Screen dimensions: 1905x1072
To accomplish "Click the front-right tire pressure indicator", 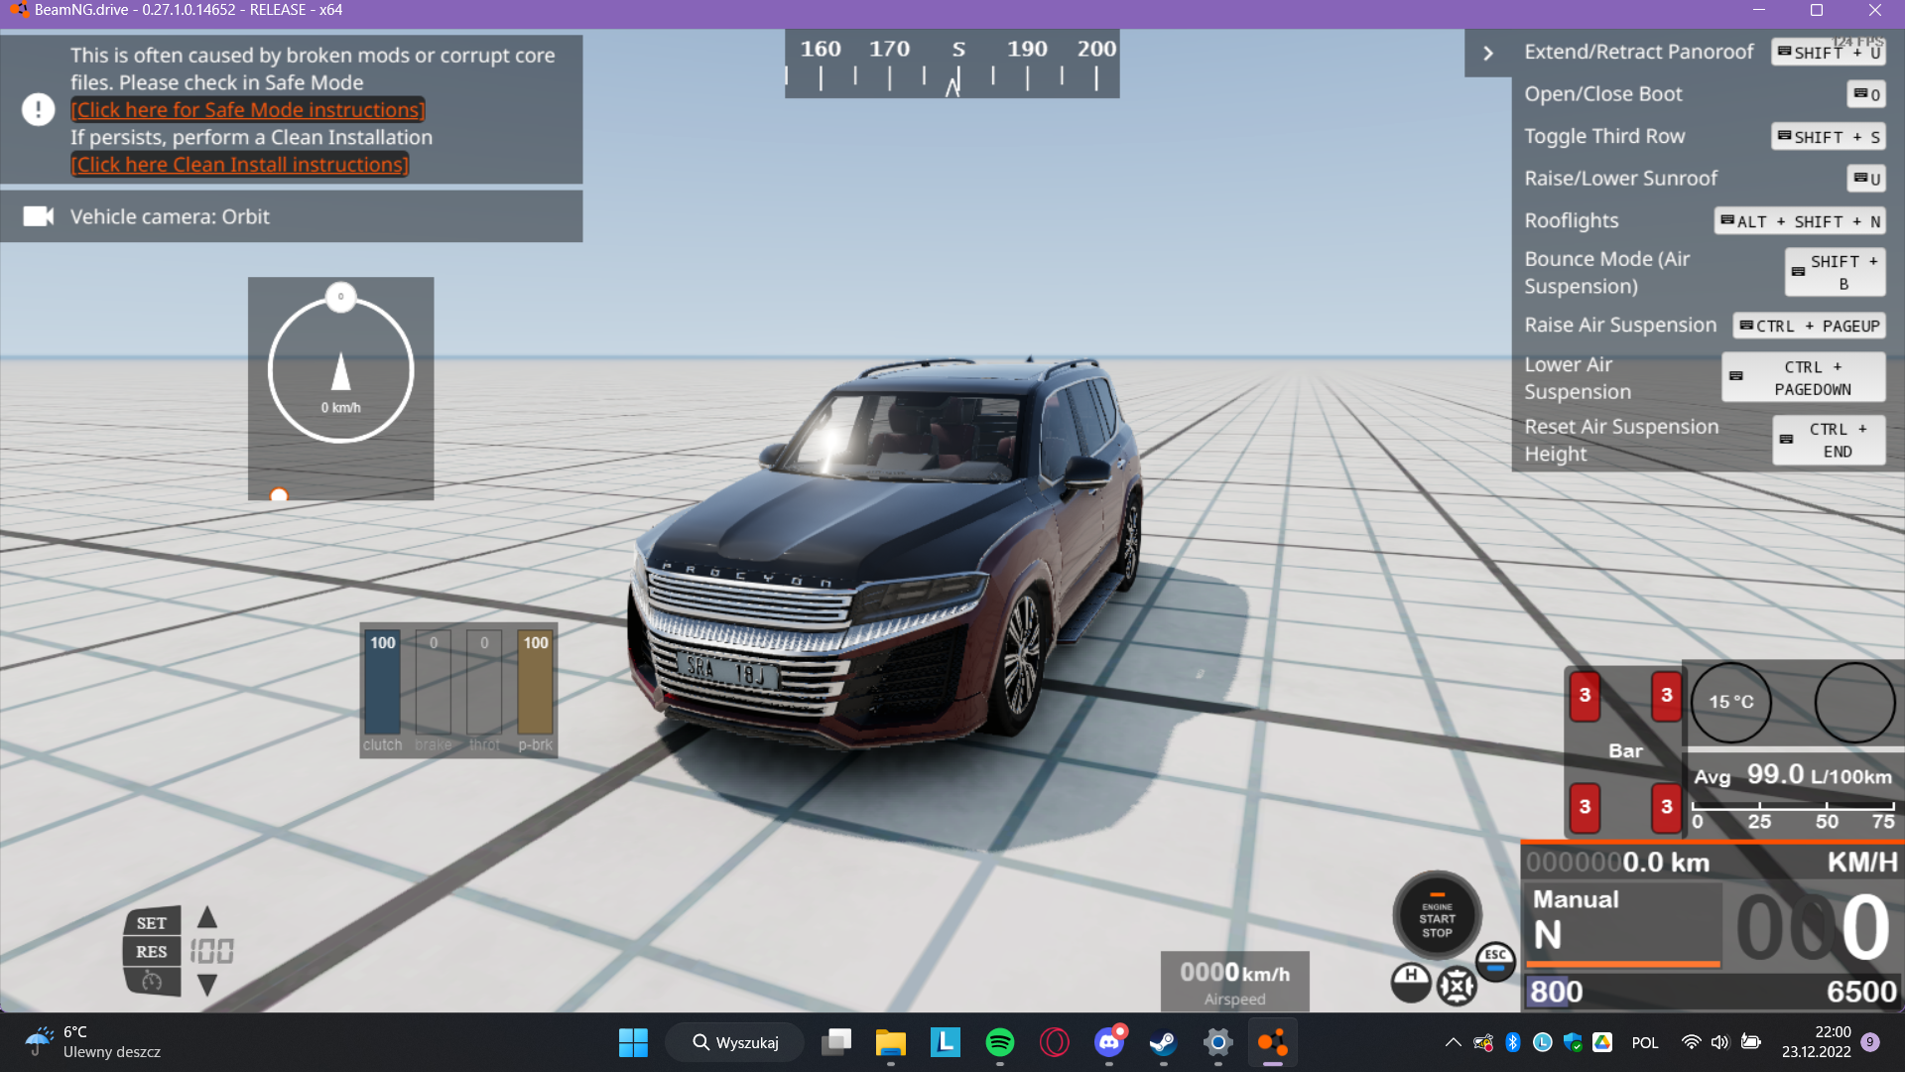I will 1666,696.
